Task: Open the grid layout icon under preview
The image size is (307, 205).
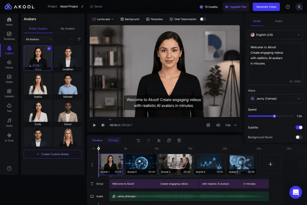Action: click(208, 125)
